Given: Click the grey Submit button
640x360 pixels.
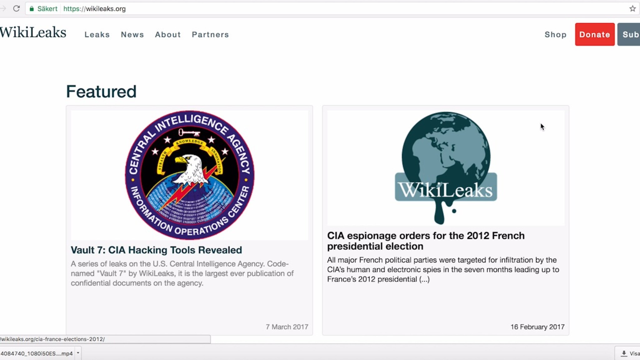Looking at the screenshot, I should coord(629,34).
